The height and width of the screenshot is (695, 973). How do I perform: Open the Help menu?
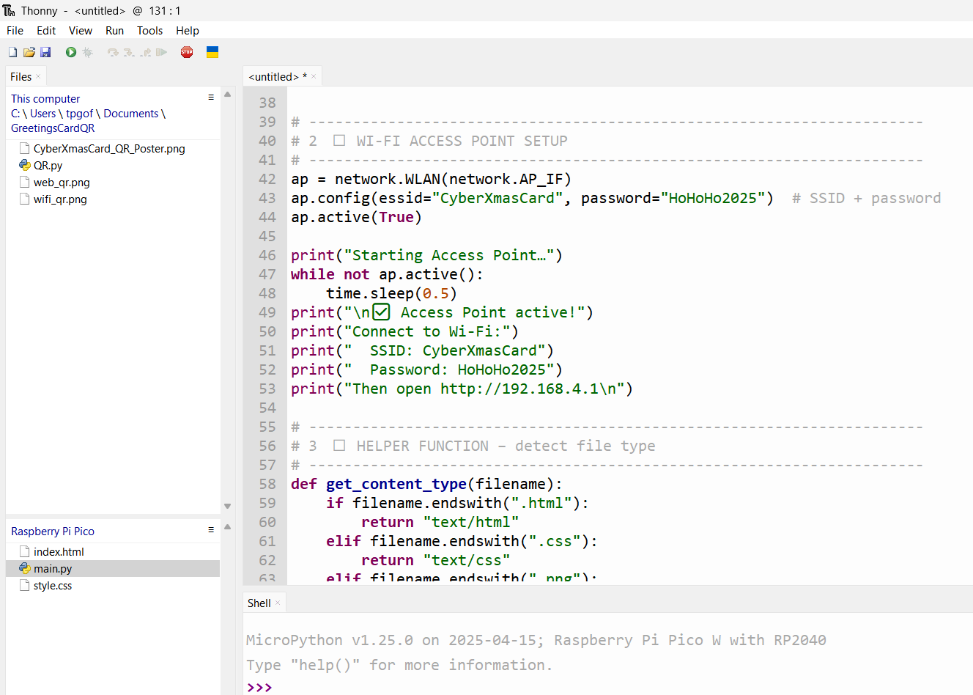pyautogui.click(x=188, y=31)
